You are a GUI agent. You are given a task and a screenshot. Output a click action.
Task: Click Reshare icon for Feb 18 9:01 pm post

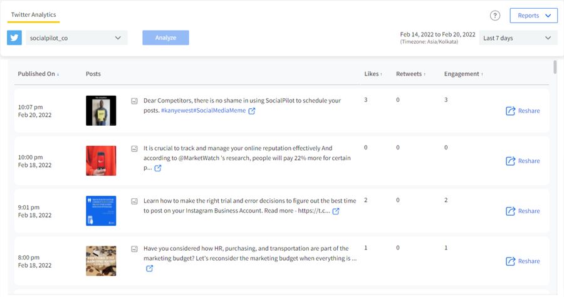tap(510, 211)
